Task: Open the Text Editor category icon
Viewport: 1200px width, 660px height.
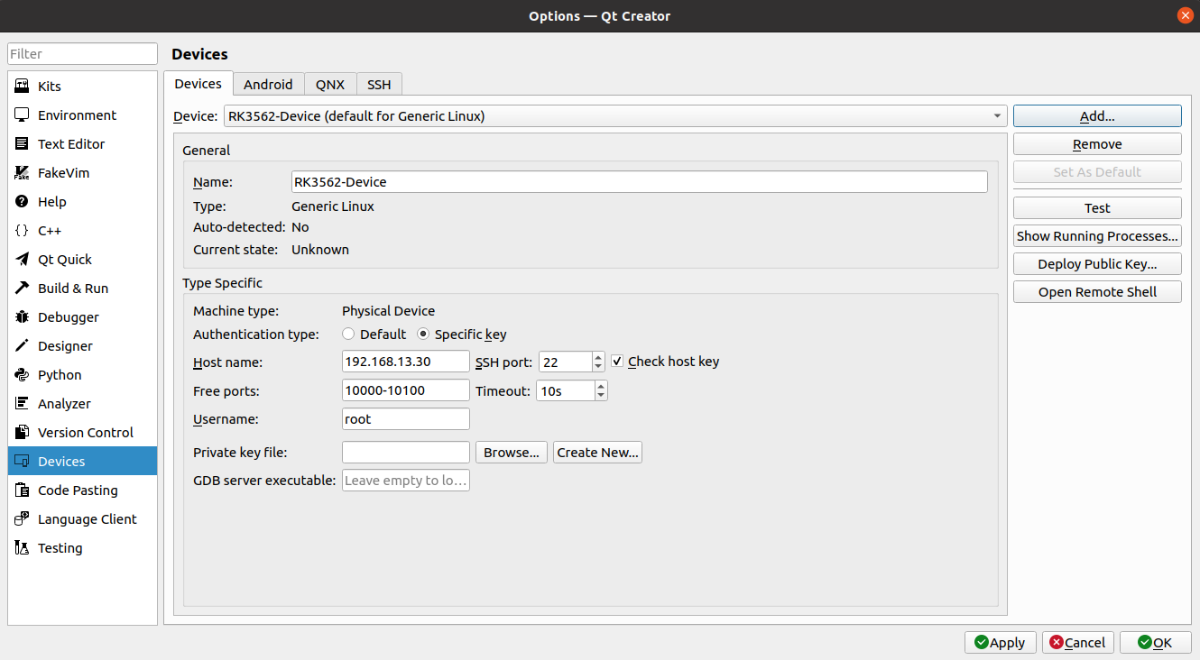Action: [x=22, y=144]
